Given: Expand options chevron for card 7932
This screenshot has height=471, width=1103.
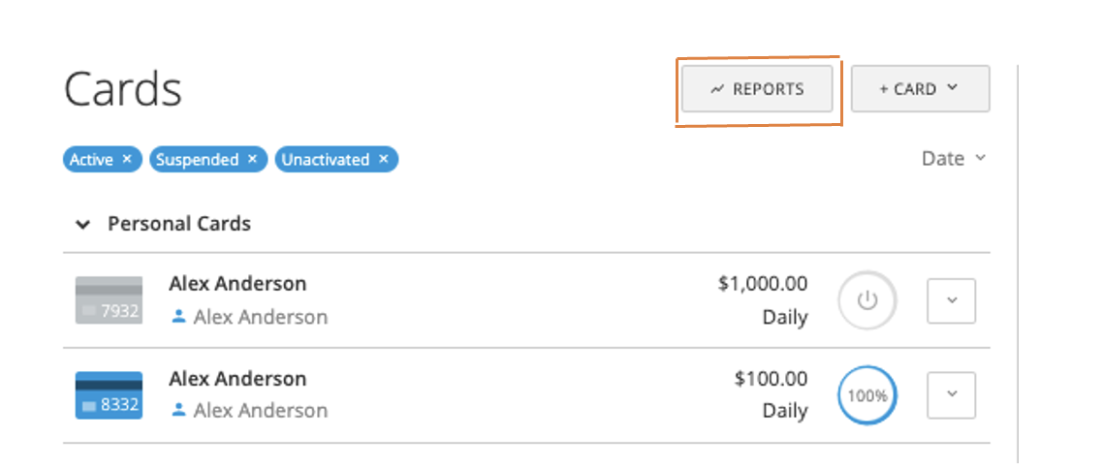Looking at the screenshot, I should pos(951,300).
